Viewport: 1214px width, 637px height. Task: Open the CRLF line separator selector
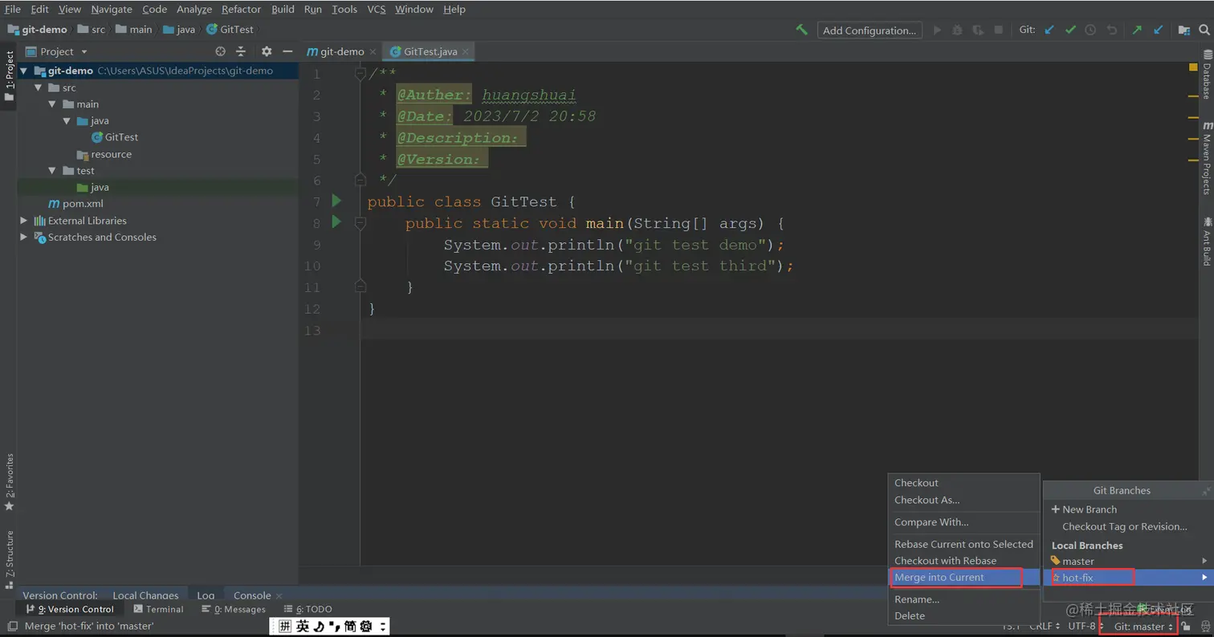coord(1045,626)
